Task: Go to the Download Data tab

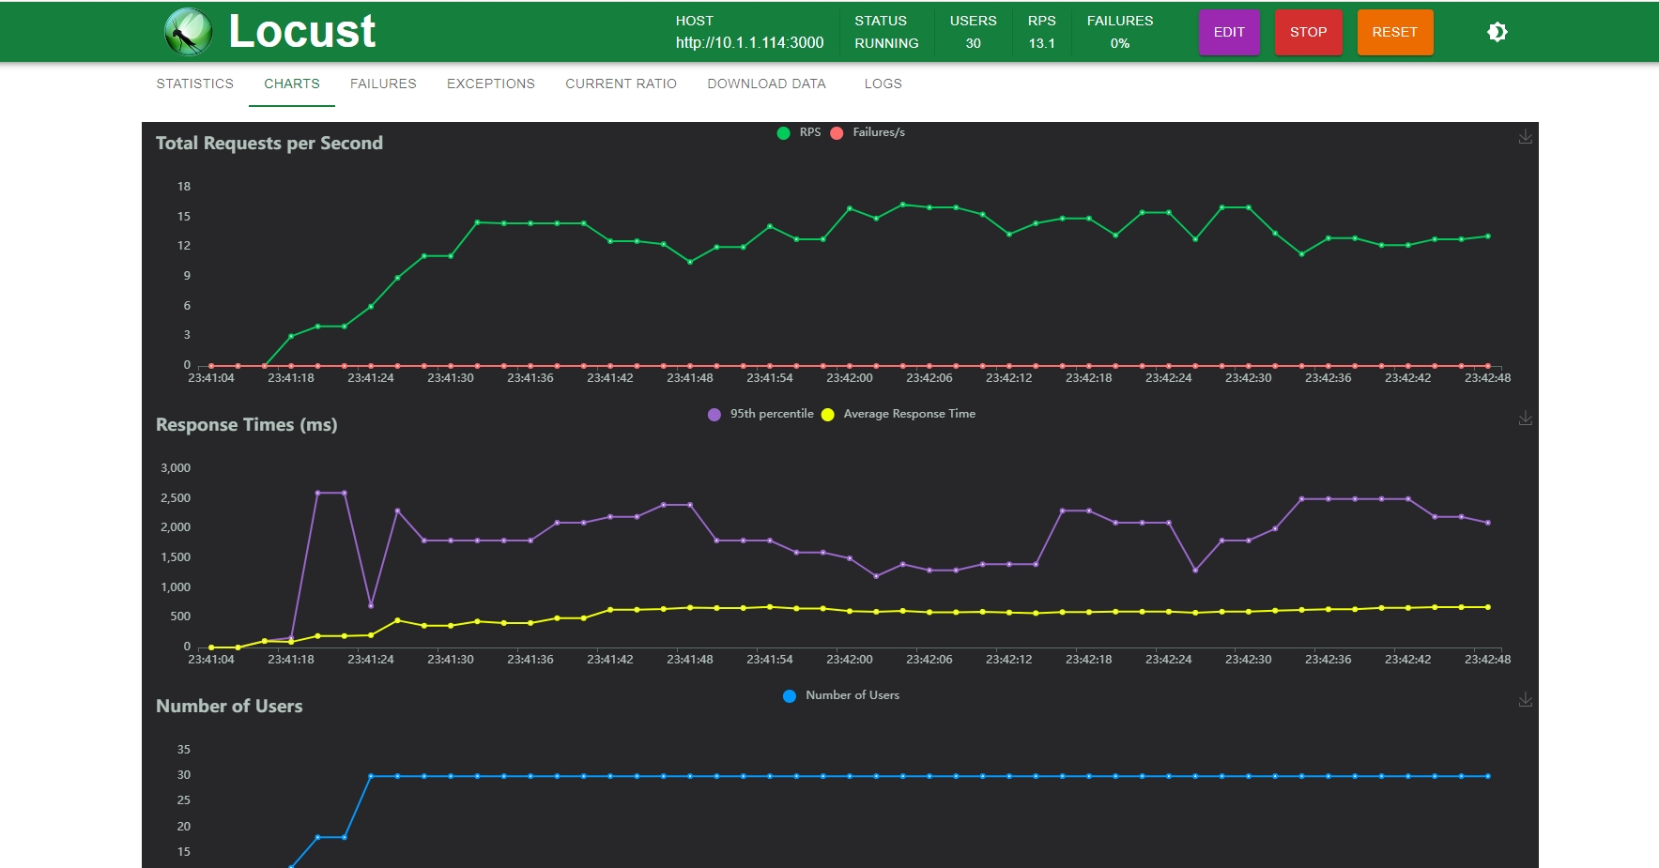Action: pos(767,84)
